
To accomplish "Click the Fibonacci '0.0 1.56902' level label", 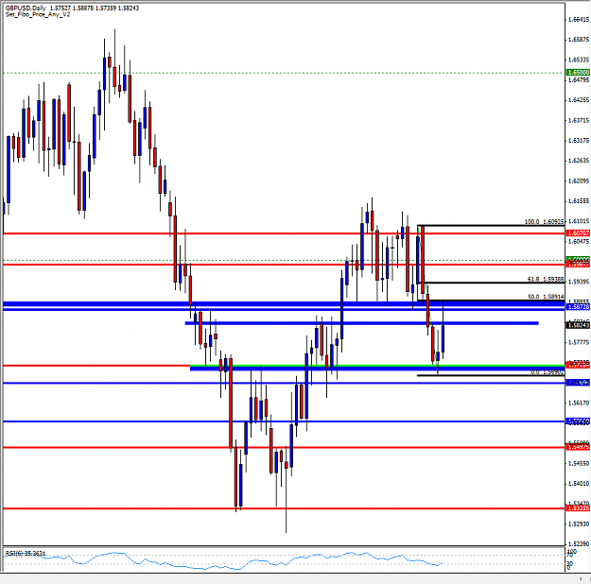I will point(548,372).
